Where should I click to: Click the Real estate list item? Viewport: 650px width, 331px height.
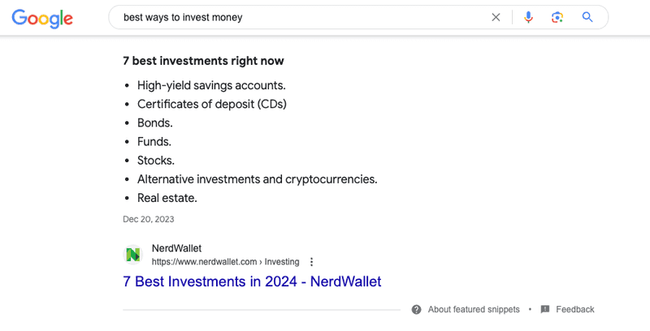[167, 198]
